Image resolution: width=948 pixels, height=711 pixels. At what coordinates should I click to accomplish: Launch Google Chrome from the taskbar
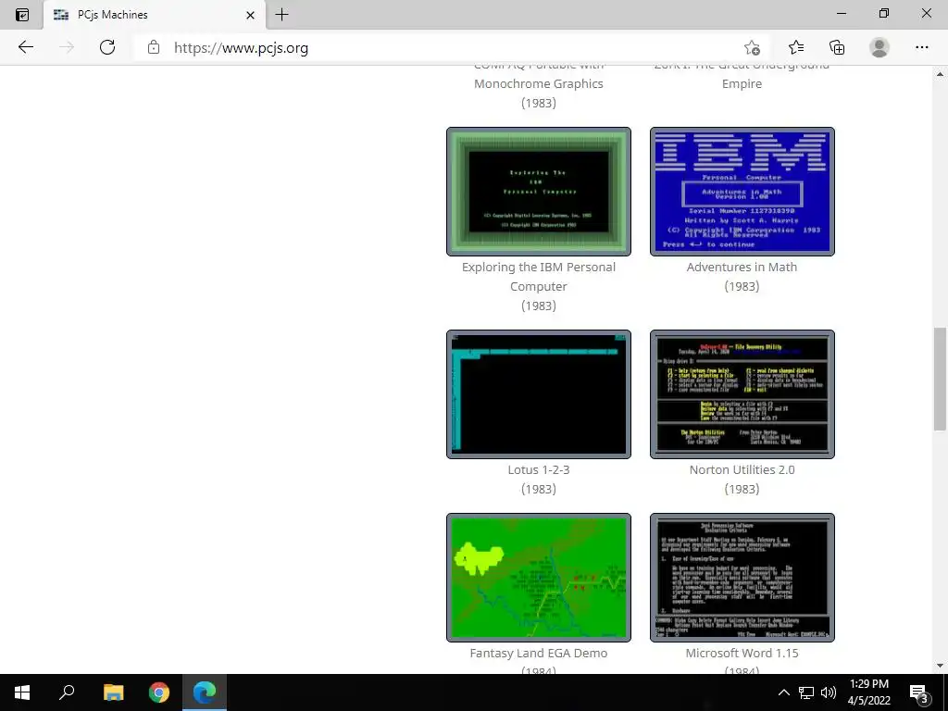(x=159, y=692)
